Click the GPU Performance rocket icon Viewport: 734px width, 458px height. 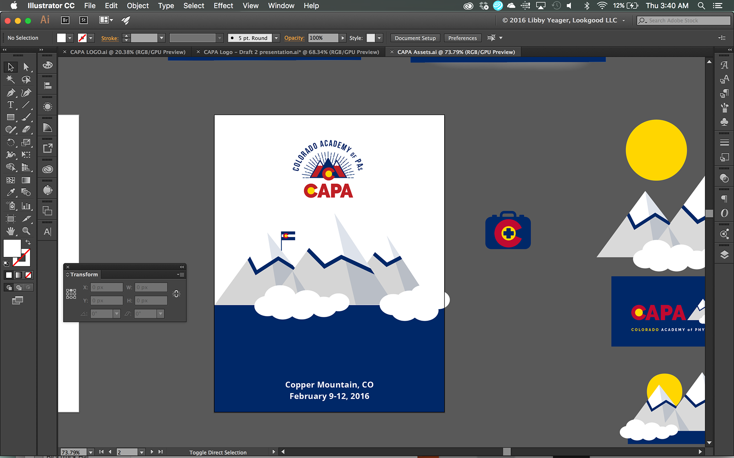point(126,20)
